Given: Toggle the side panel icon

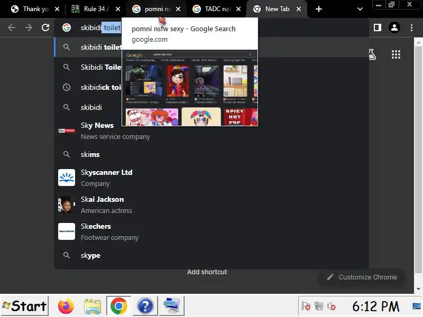Looking at the screenshot, I should (378, 27).
